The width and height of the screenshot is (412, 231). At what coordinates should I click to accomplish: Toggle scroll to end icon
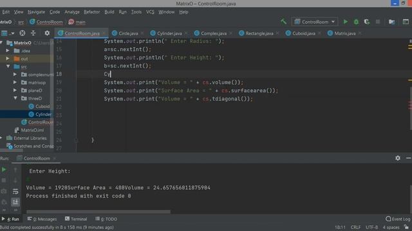15,202
